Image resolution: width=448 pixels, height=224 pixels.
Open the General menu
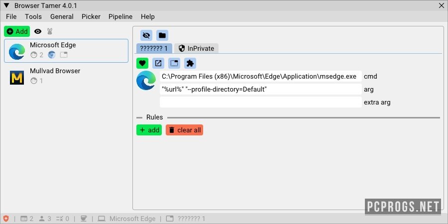tap(62, 16)
